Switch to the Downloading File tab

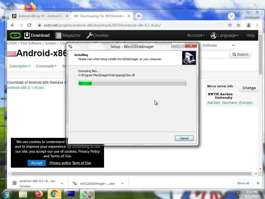(102, 16)
